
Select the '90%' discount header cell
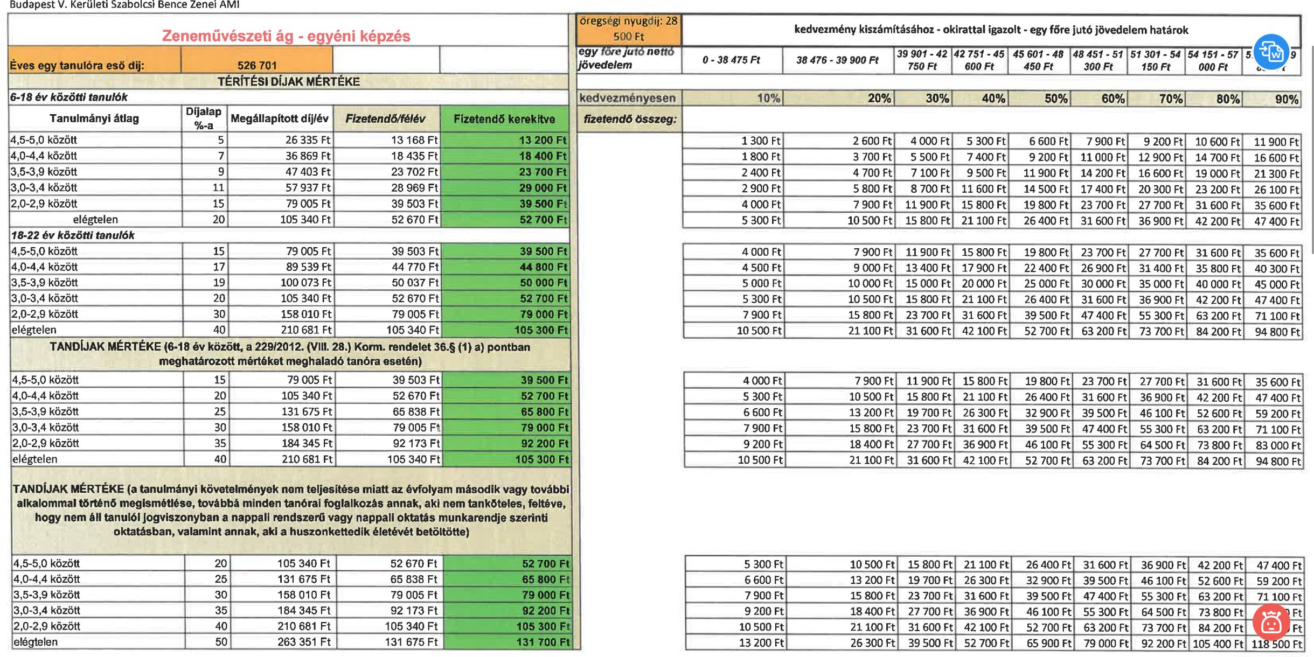tap(1272, 100)
